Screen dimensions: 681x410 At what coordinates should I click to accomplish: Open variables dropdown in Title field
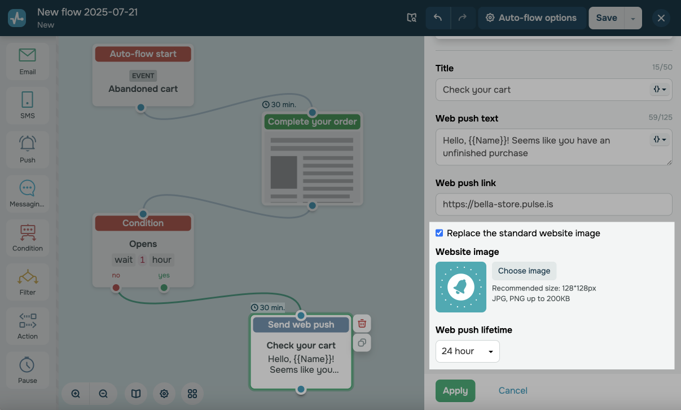point(660,90)
